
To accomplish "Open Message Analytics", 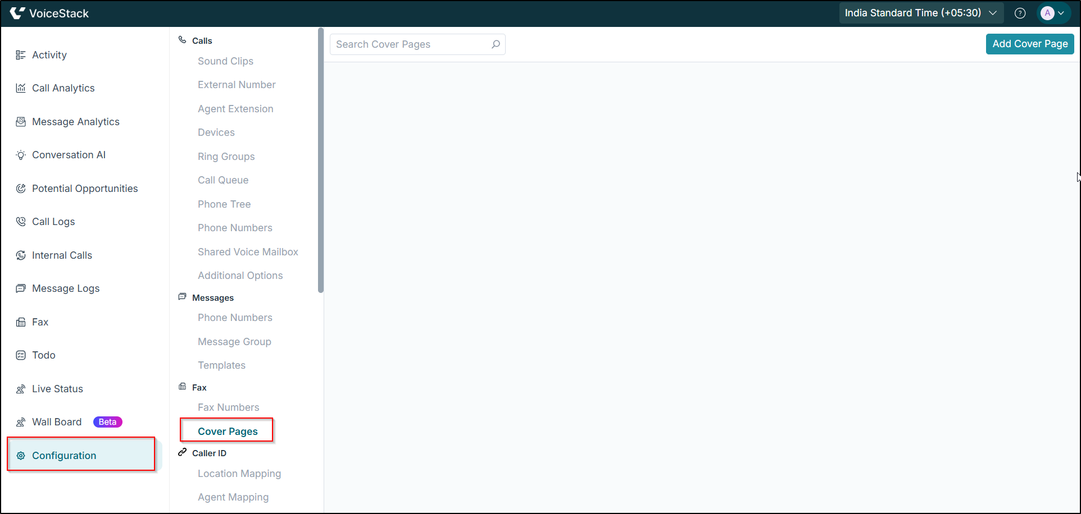I will (75, 121).
